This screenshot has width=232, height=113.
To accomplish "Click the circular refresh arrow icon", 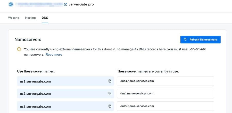I will click(x=185, y=40).
